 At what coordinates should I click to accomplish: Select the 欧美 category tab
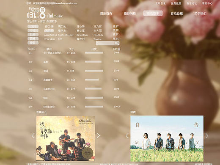(33, 35)
